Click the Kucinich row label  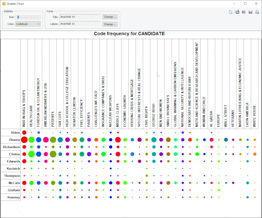(x=13, y=169)
